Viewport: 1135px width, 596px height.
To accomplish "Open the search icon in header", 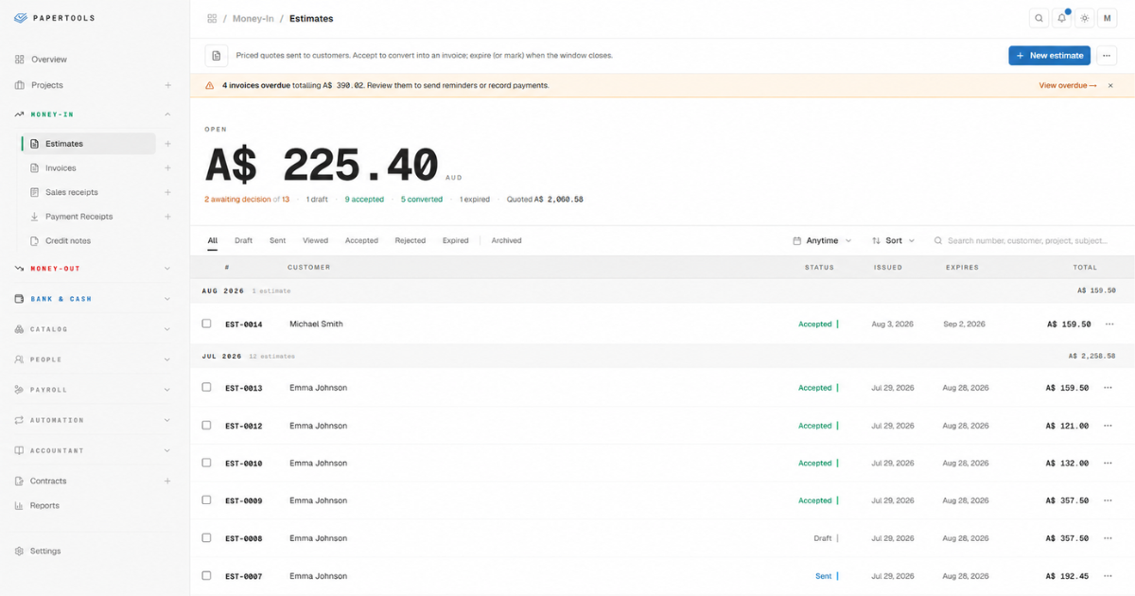I will [1039, 18].
